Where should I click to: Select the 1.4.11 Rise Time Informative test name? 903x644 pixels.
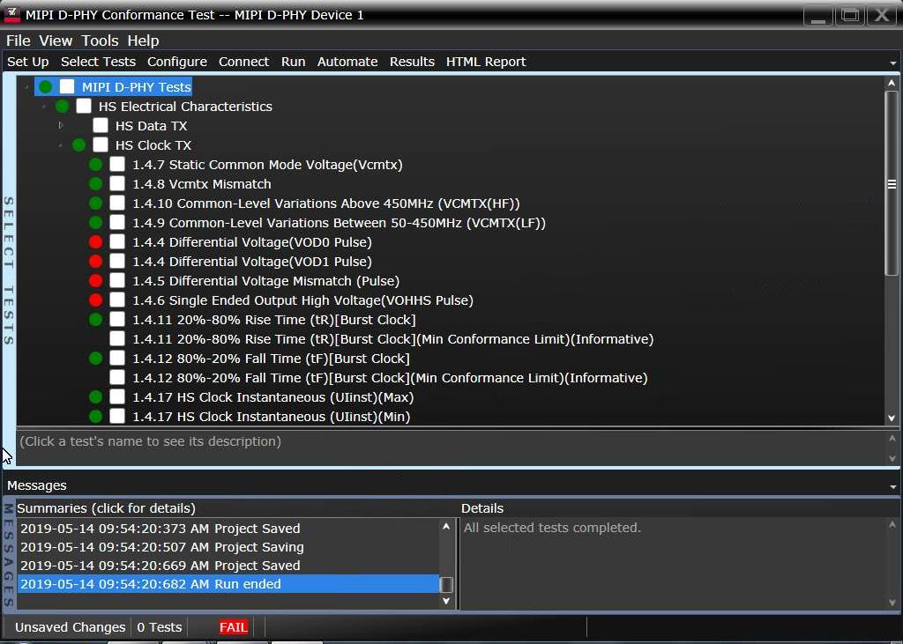pos(392,339)
